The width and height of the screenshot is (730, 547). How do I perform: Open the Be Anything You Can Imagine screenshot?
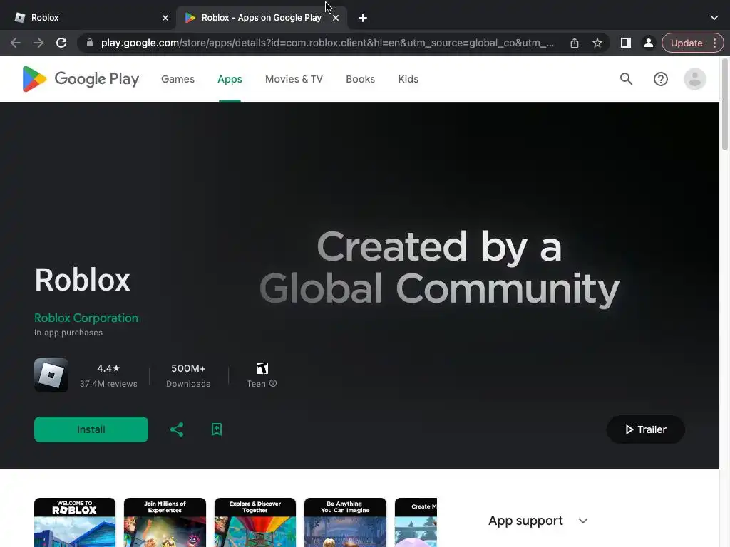pos(345,522)
